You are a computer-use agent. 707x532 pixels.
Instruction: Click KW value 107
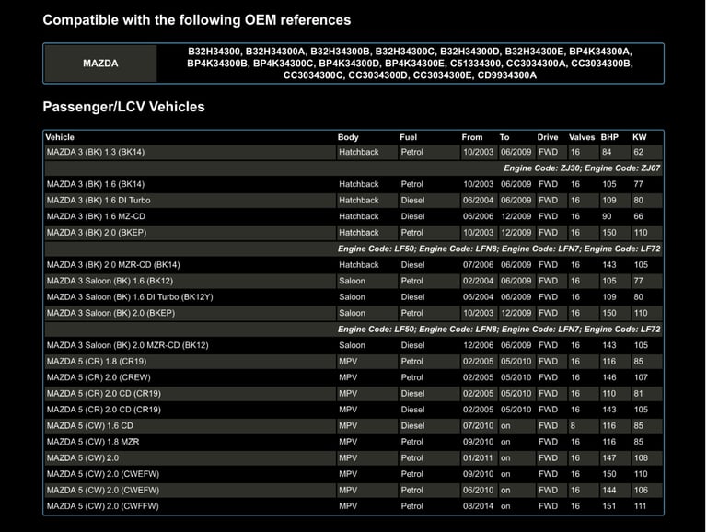641,377
